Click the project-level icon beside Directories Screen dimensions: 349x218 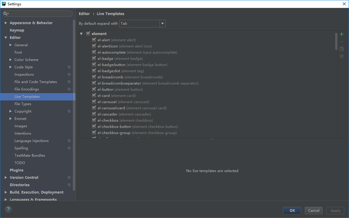tap(69, 185)
